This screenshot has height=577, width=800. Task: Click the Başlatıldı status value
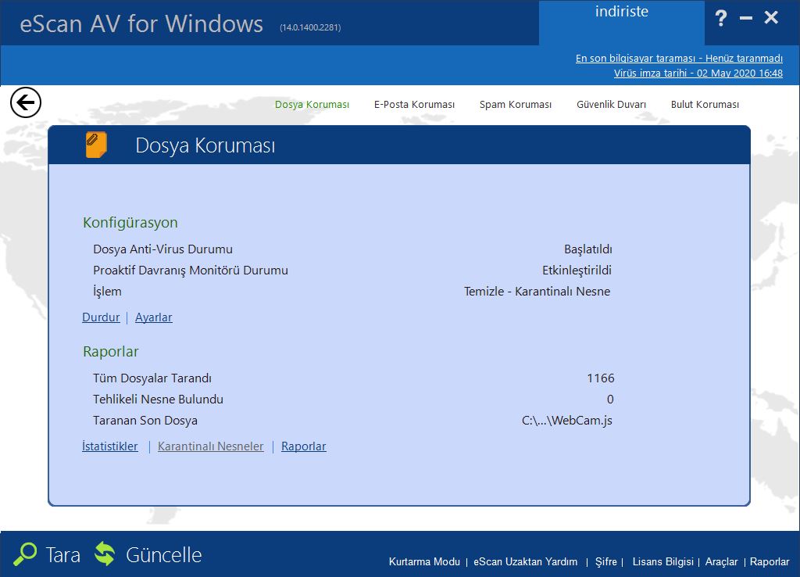point(587,249)
